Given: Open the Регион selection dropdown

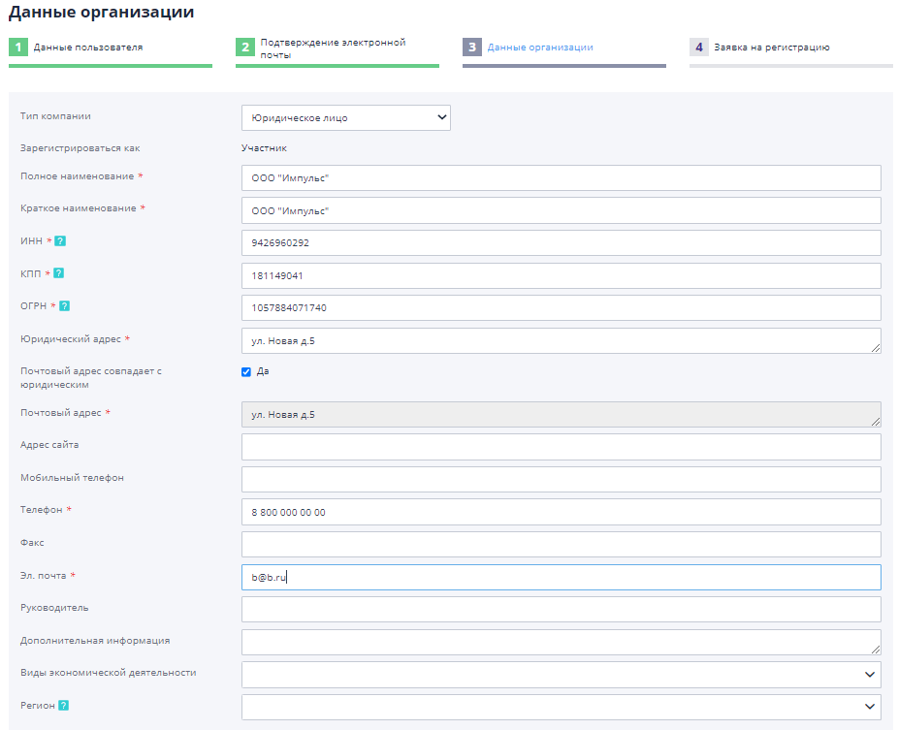Looking at the screenshot, I should (x=560, y=705).
